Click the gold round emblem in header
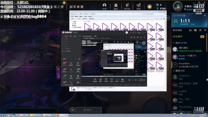 (x=149, y=7)
